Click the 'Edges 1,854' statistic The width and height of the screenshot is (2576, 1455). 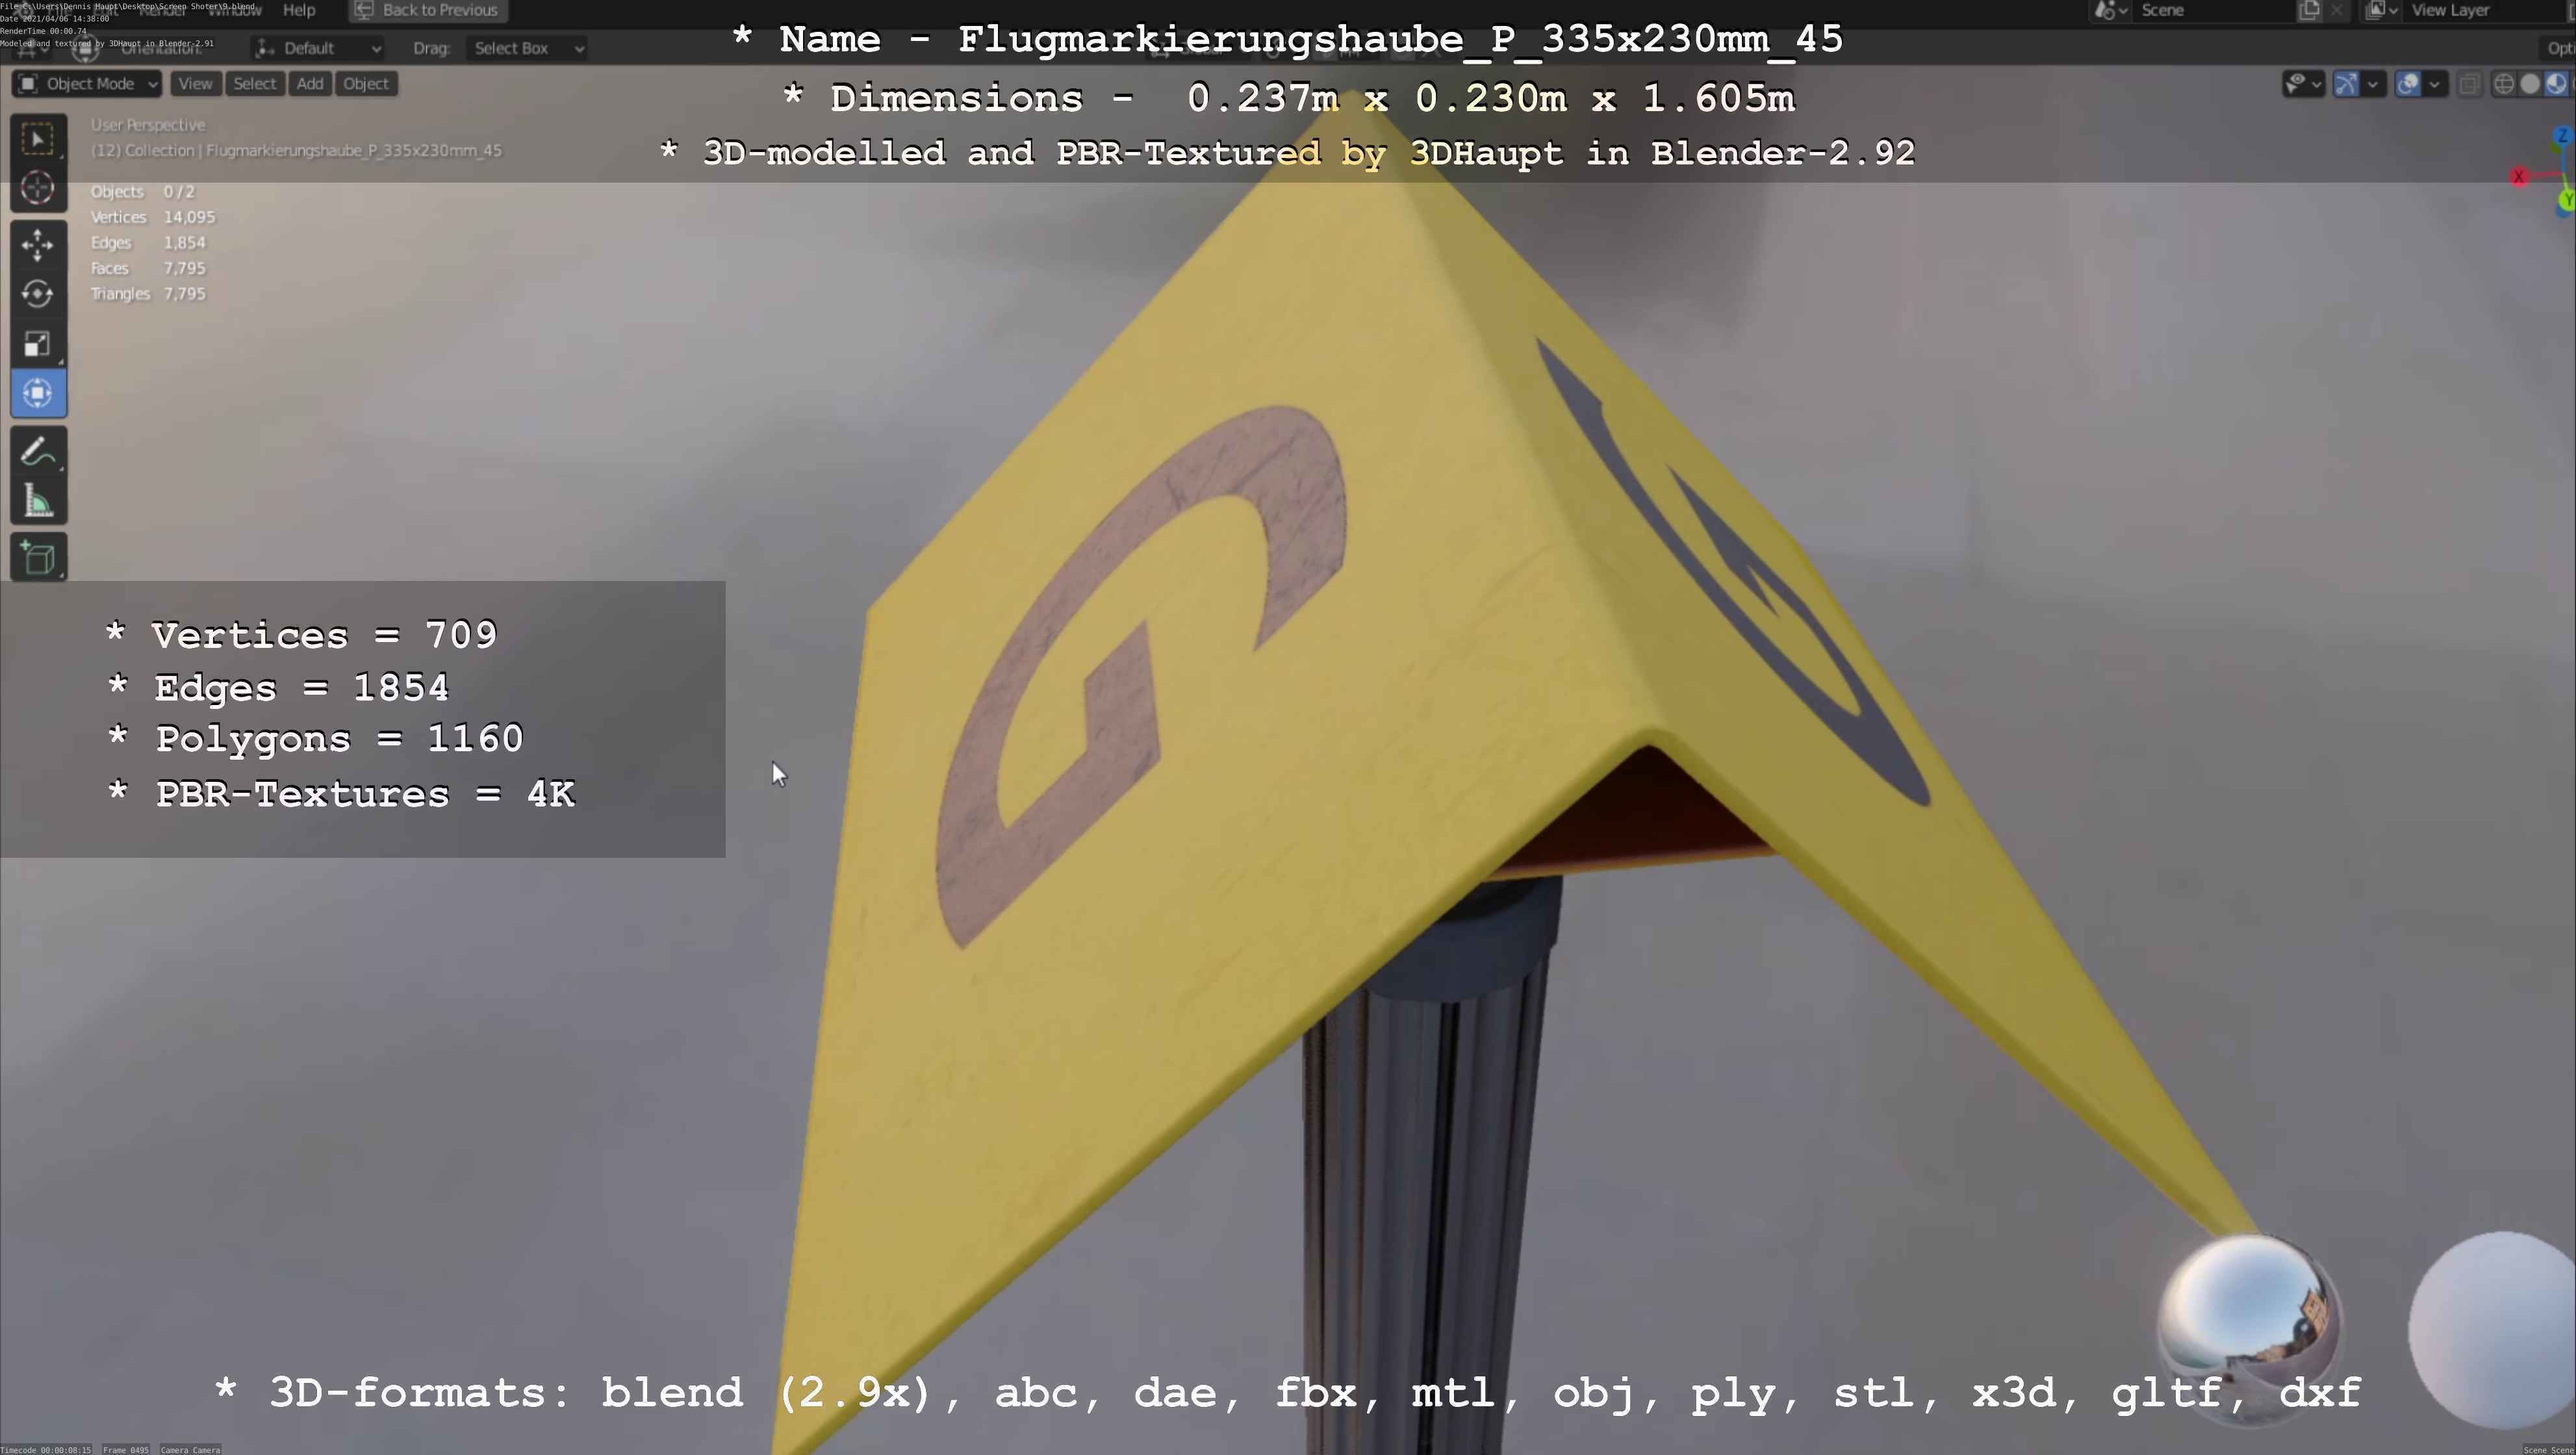pos(148,243)
